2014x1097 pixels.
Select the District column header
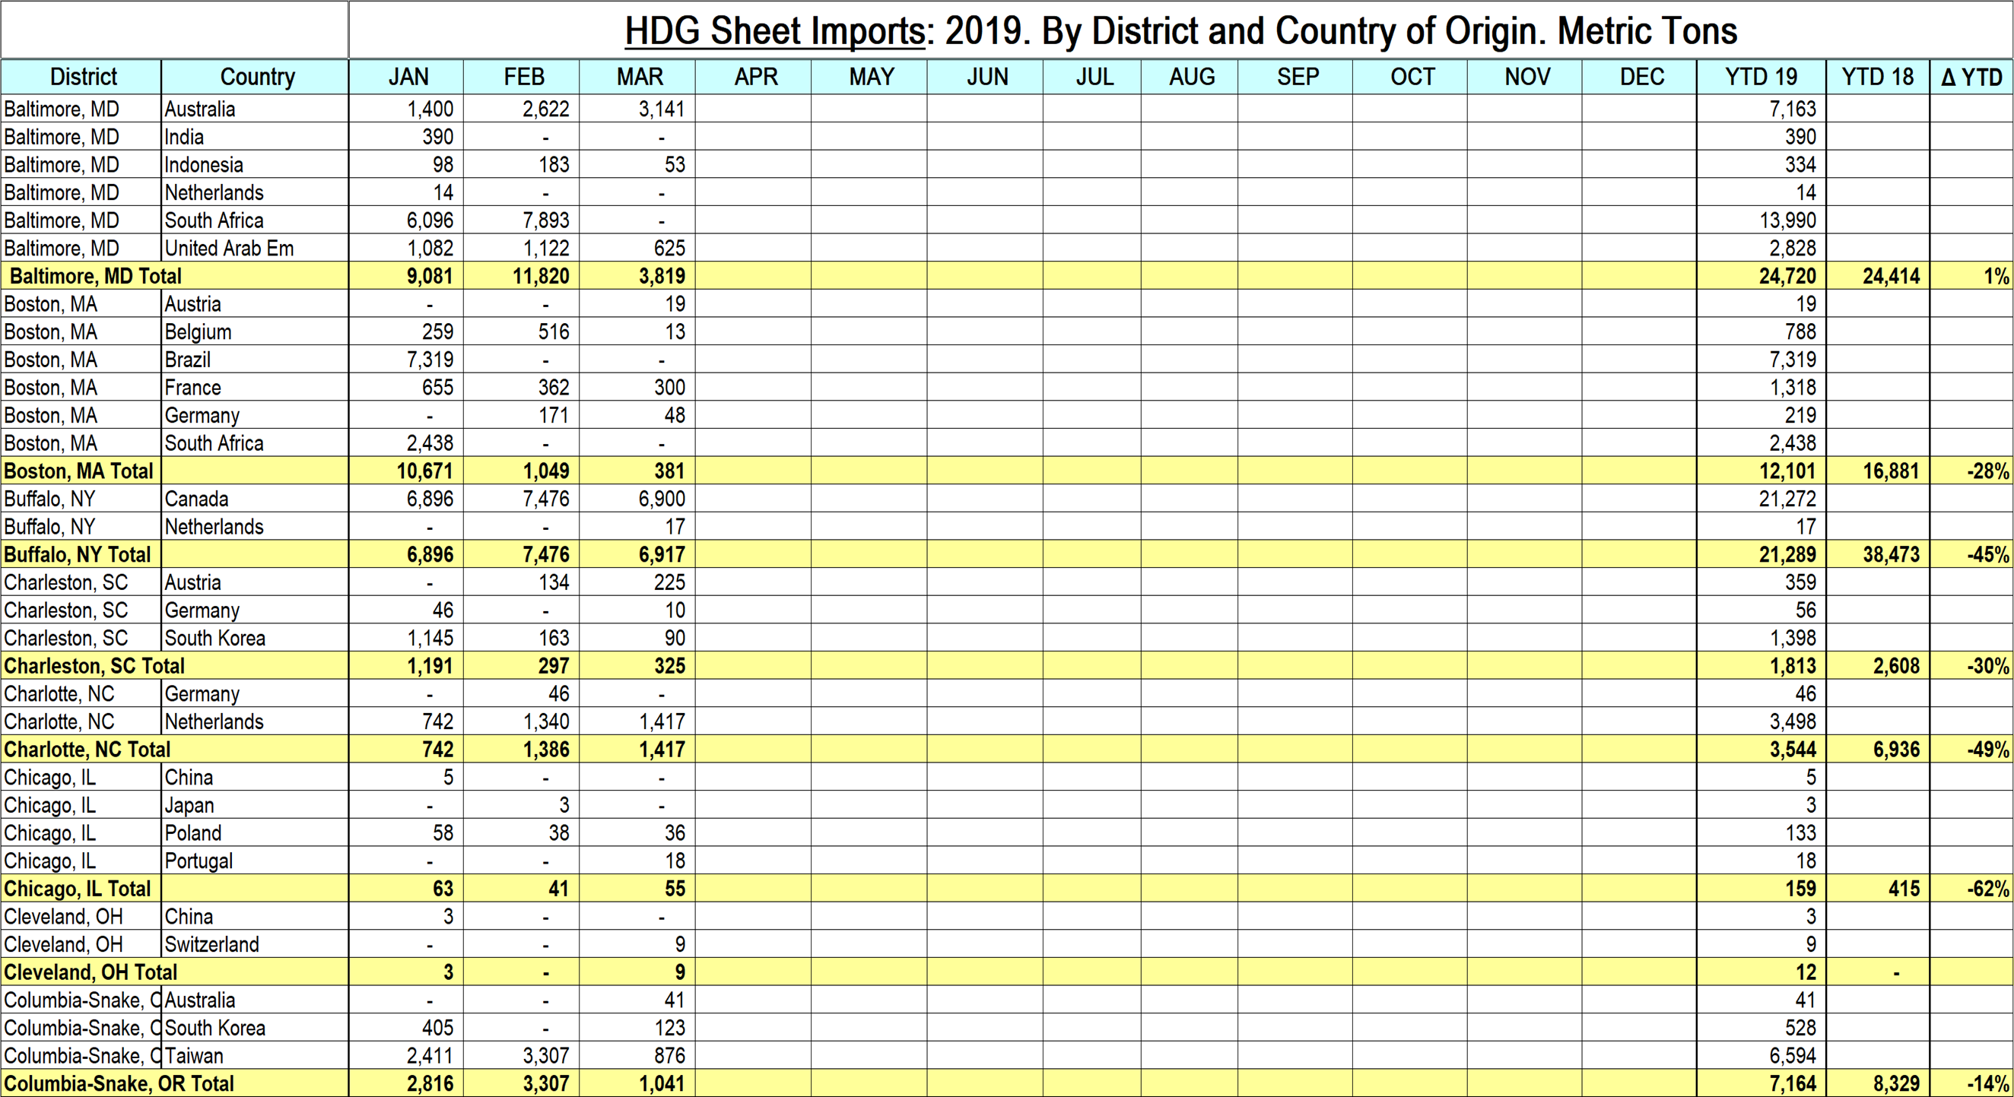82,77
